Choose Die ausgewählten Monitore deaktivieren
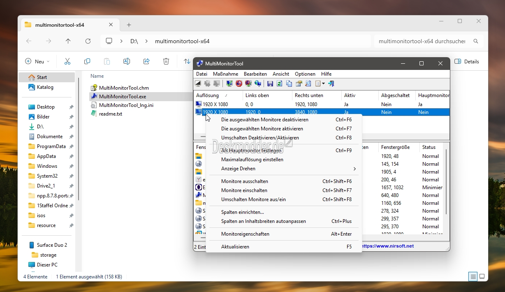Screen dimensions: 505x292 click(284, 120)
